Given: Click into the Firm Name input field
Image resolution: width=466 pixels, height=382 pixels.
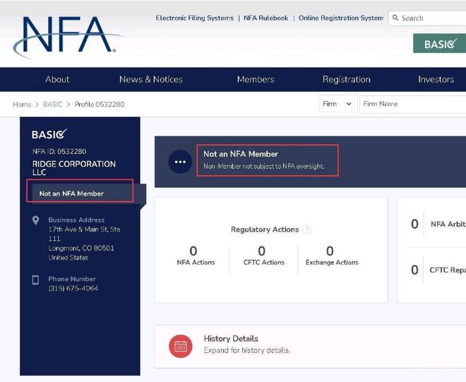Looking at the screenshot, I should (413, 104).
